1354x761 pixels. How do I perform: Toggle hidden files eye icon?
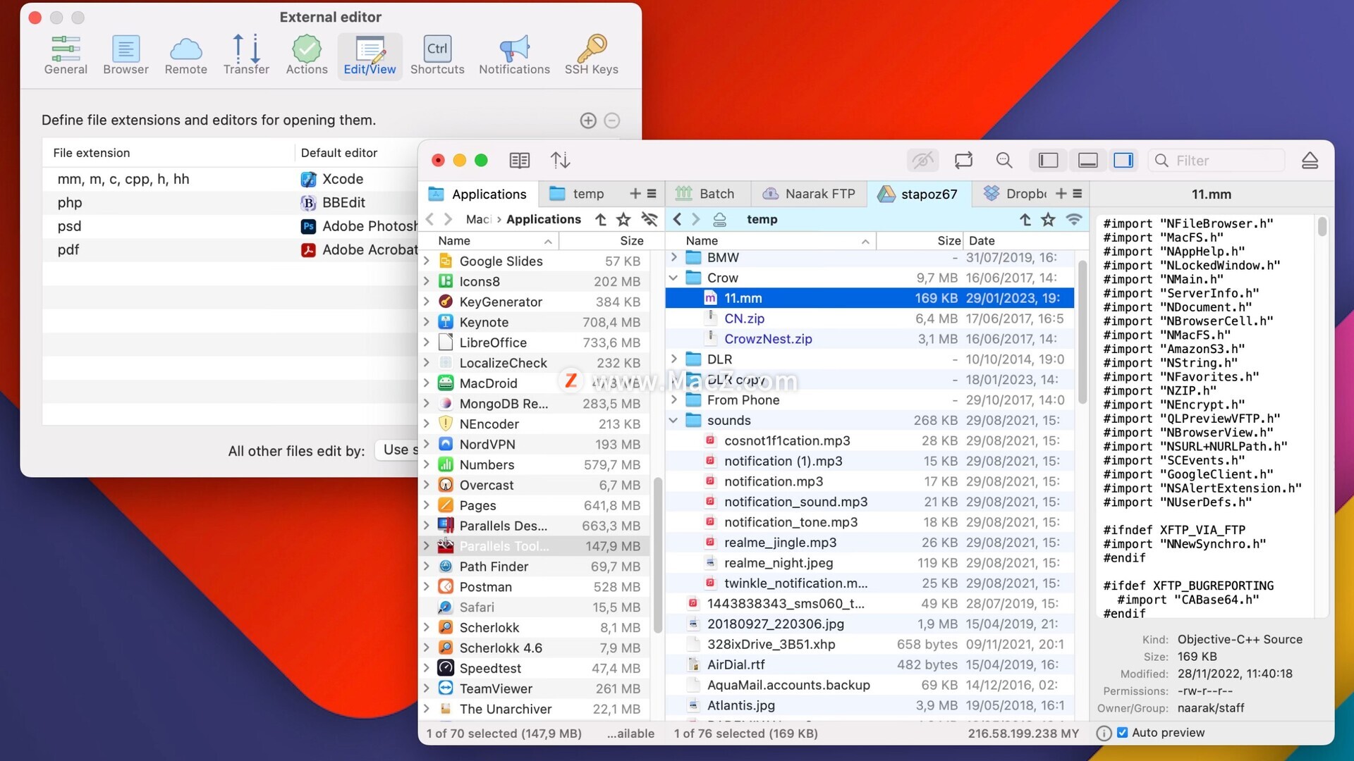coord(922,161)
